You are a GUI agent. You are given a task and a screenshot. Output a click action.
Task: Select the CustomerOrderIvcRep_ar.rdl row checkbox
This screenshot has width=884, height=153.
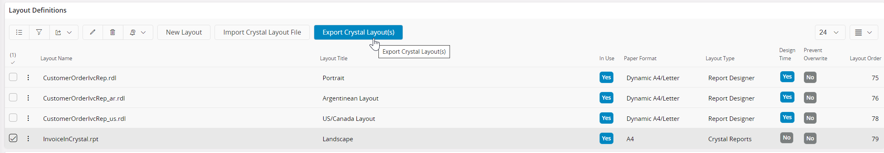13,97
